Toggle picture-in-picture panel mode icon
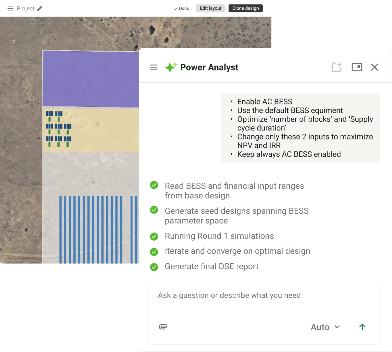This screenshot has width=392, height=352. [x=357, y=67]
